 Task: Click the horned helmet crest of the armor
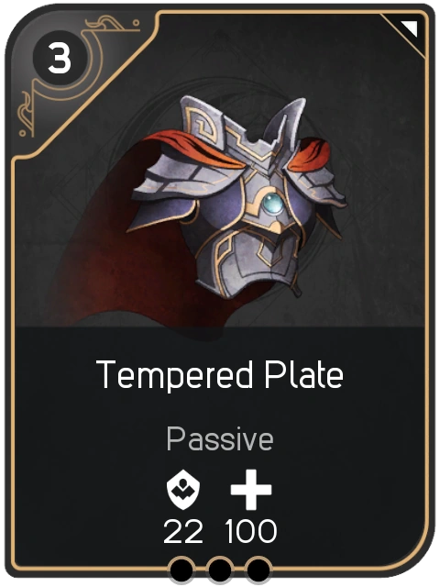[243, 129]
